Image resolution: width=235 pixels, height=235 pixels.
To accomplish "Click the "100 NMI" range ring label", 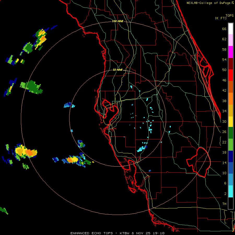I will 118,21.
